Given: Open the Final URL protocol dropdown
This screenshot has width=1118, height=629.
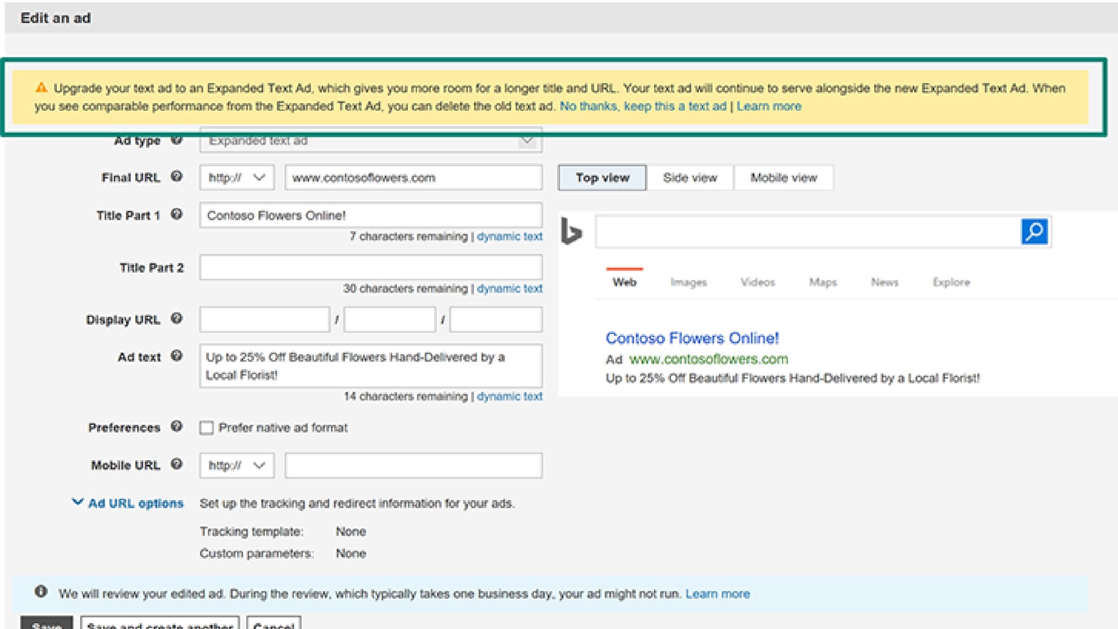Looking at the screenshot, I should click(237, 178).
